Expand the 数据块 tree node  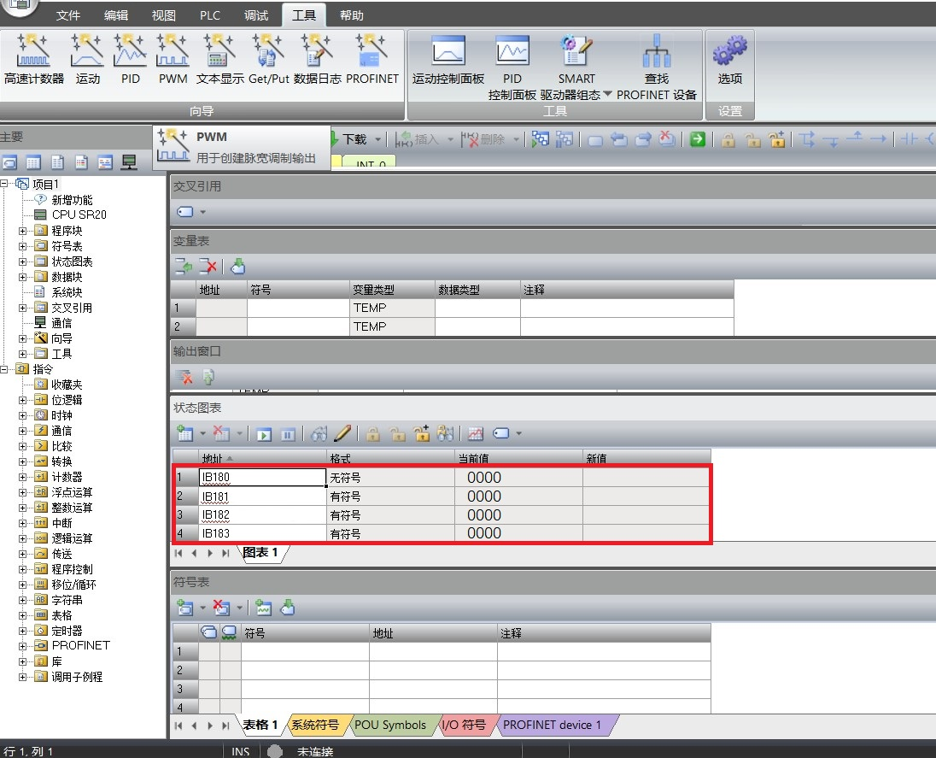click(22, 277)
